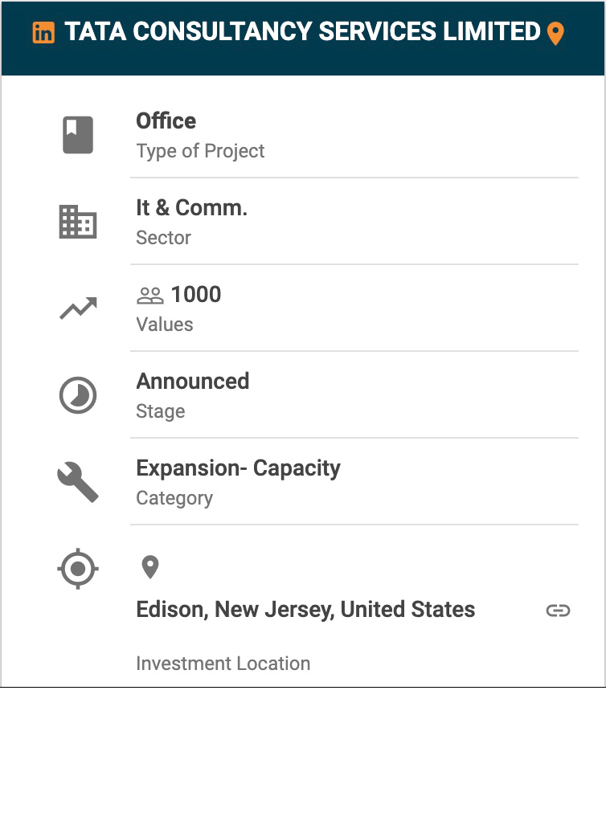Click the Tata Consultancy Services Limited title
This screenshot has width=606, height=813.
coord(302,32)
